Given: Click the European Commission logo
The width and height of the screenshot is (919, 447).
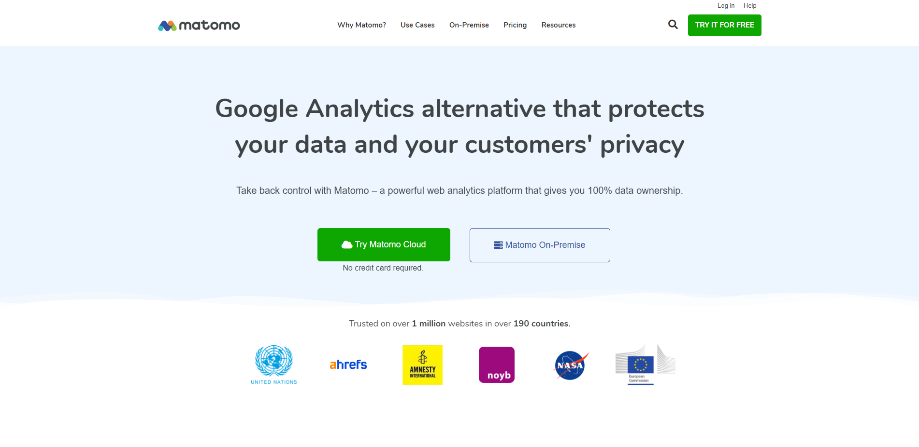Looking at the screenshot, I should [645, 365].
